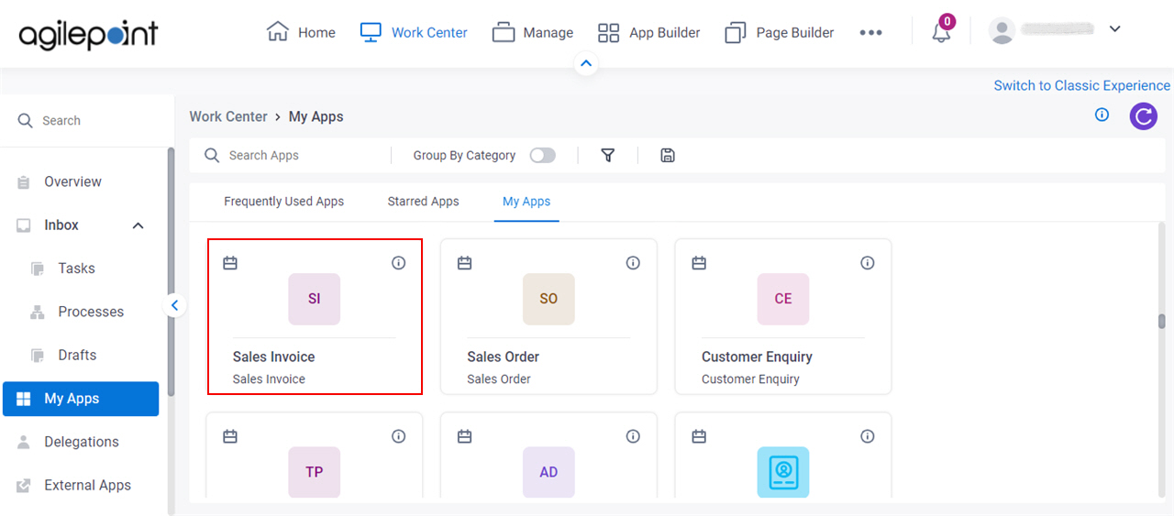Click Work Center in the breadcrumb
1174x516 pixels.
(x=228, y=116)
